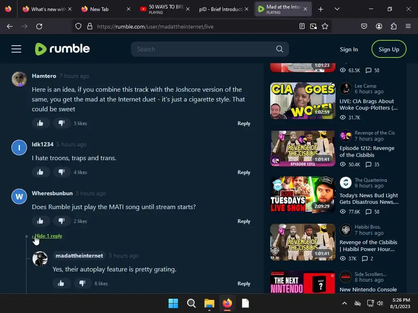Image resolution: width=418 pixels, height=313 pixels.
Task: Open Hamtero's avatar profile
Action: 19,79
